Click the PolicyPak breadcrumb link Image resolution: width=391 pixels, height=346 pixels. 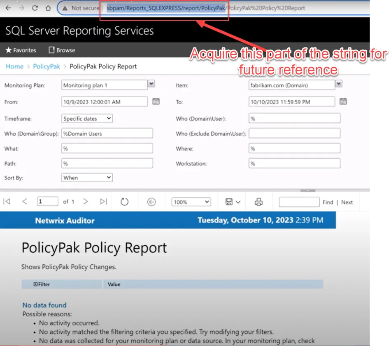(47, 66)
